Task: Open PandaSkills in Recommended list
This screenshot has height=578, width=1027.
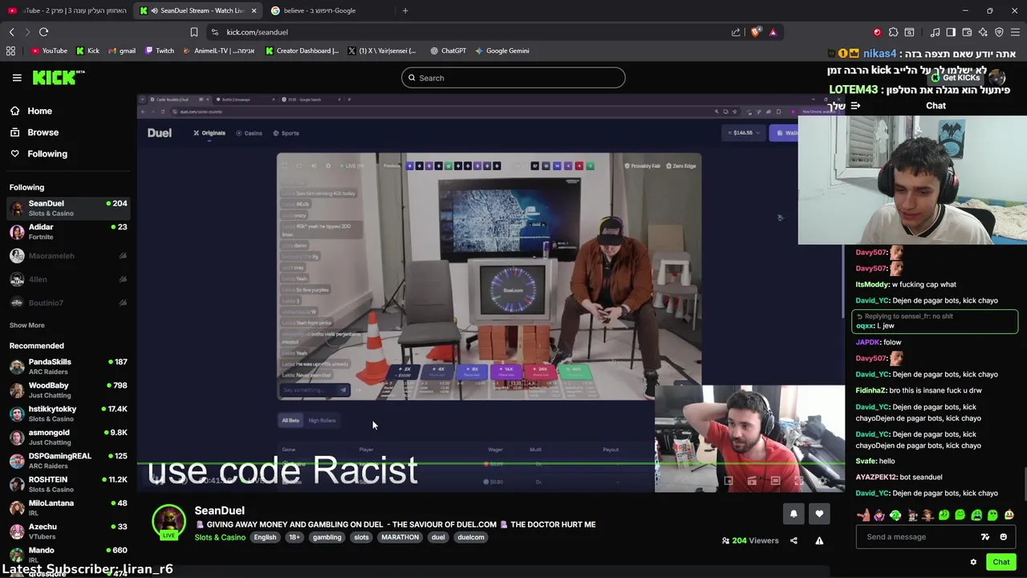Action: click(68, 366)
